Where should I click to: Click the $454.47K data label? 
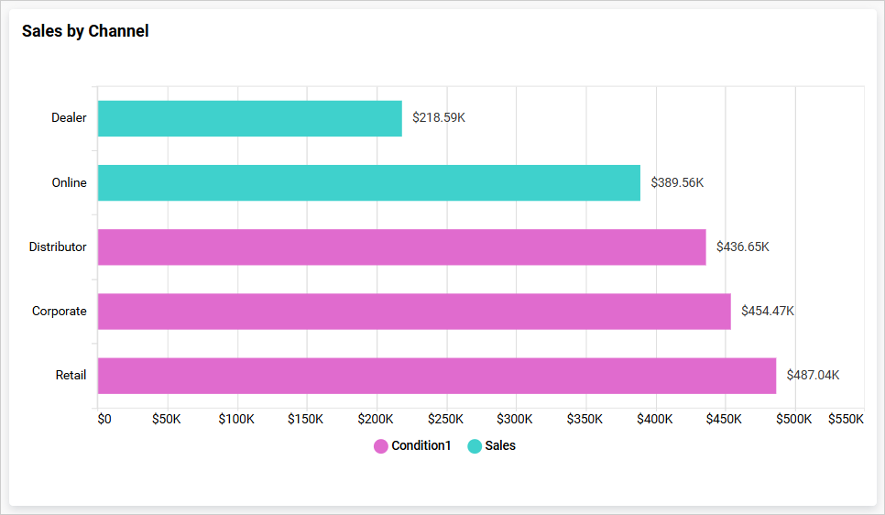(x=768, y=311)
